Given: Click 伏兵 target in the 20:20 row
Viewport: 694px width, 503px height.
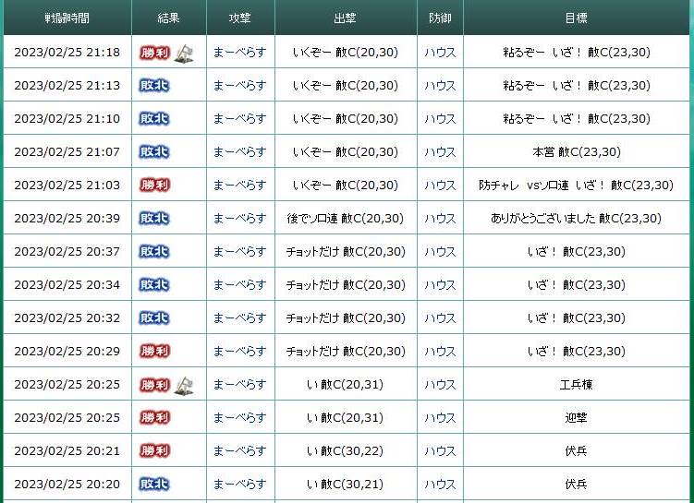Looking at the screenshot, I should [577, 485].
